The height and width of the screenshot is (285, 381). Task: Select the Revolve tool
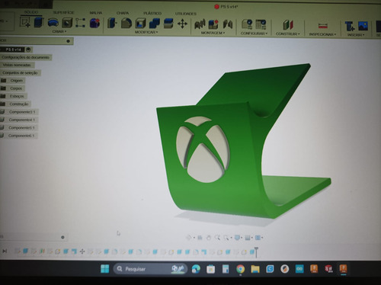(x=53, y=23)
